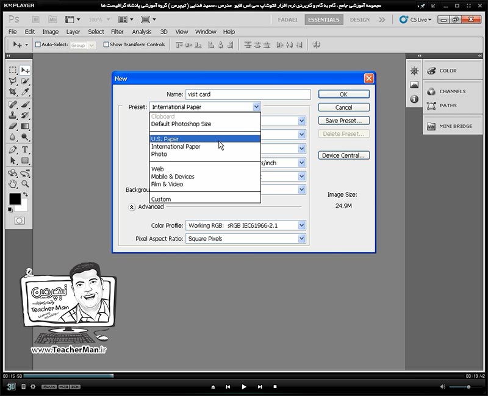Choose U.S. Paper preset
Screen dimensions: 488x396
(205, 139)
